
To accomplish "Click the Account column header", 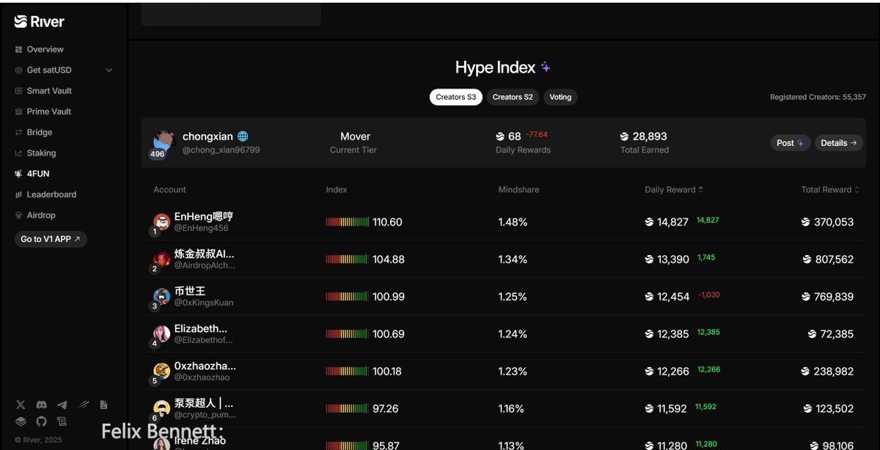I will point(169,190).
